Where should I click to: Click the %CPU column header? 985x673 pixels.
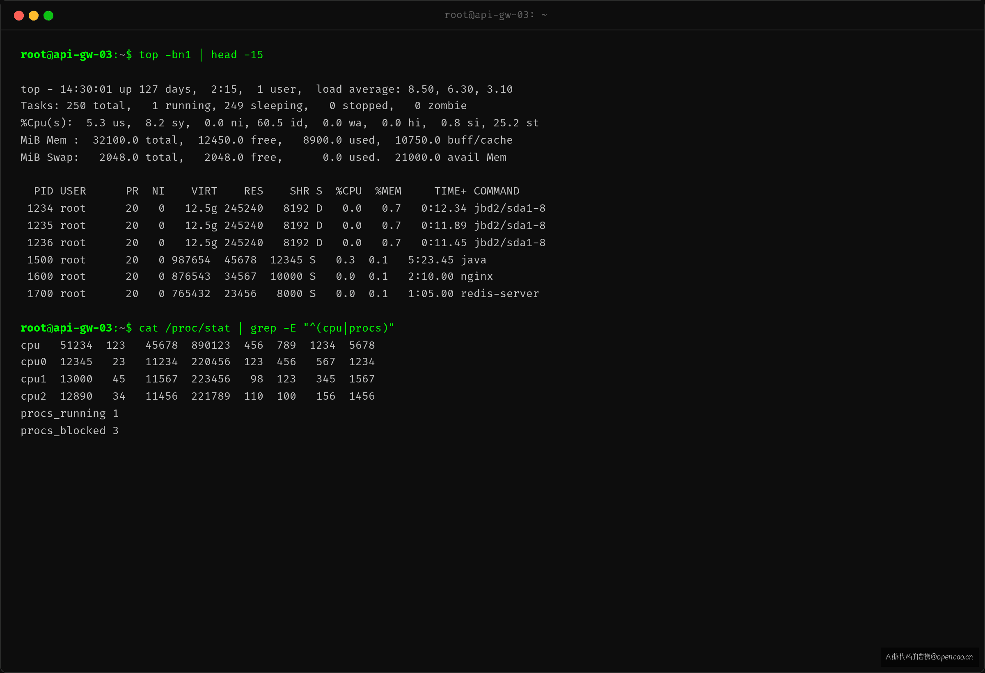[x=349, y=191]
